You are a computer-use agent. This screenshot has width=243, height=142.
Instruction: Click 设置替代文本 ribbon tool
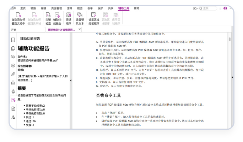pos(80,19)
